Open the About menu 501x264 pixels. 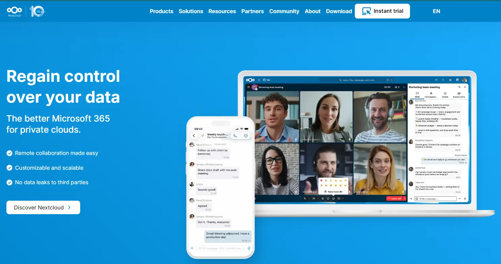(x=313, y=11)
